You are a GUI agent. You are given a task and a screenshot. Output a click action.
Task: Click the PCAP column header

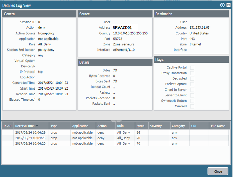point(7,126)
